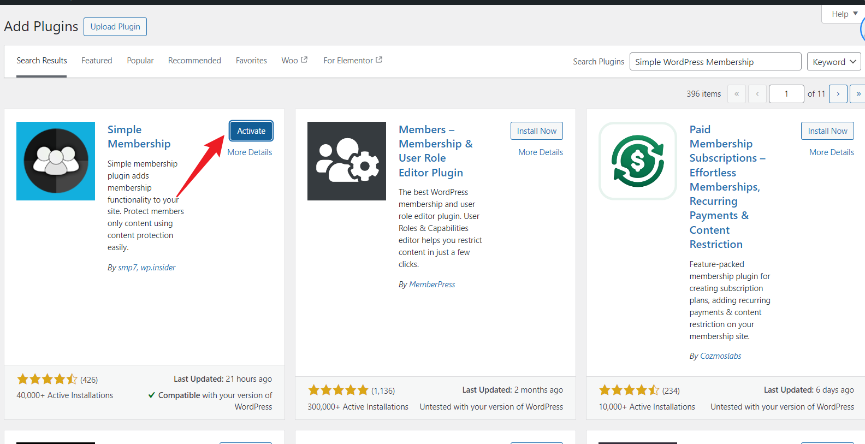Open the Simple Membership title link
The width and height of the screenshot is (865, 444).
tap(139, 137)
